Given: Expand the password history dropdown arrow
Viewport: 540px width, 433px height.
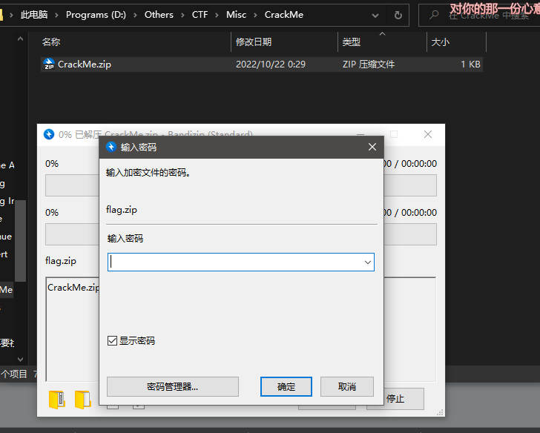Looking at the screenshot, I should tap(367, 262).
